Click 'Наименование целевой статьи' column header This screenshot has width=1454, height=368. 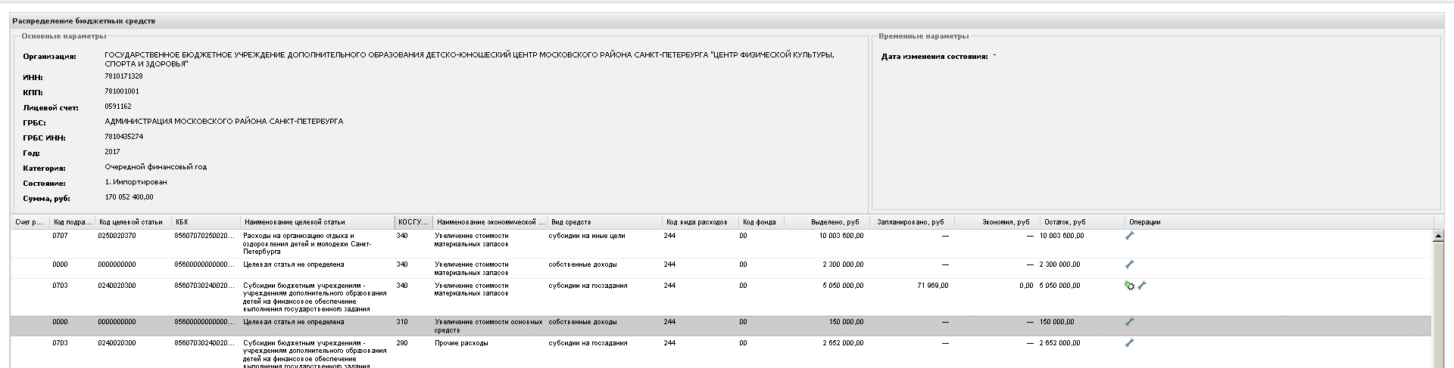(317, 222)
